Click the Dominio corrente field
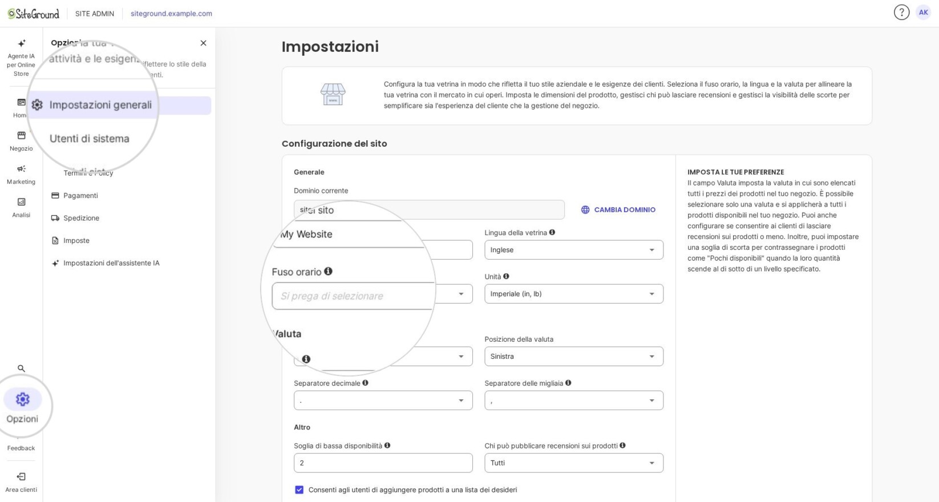Screen dimensions: 939x502 [x=429, y=210]
